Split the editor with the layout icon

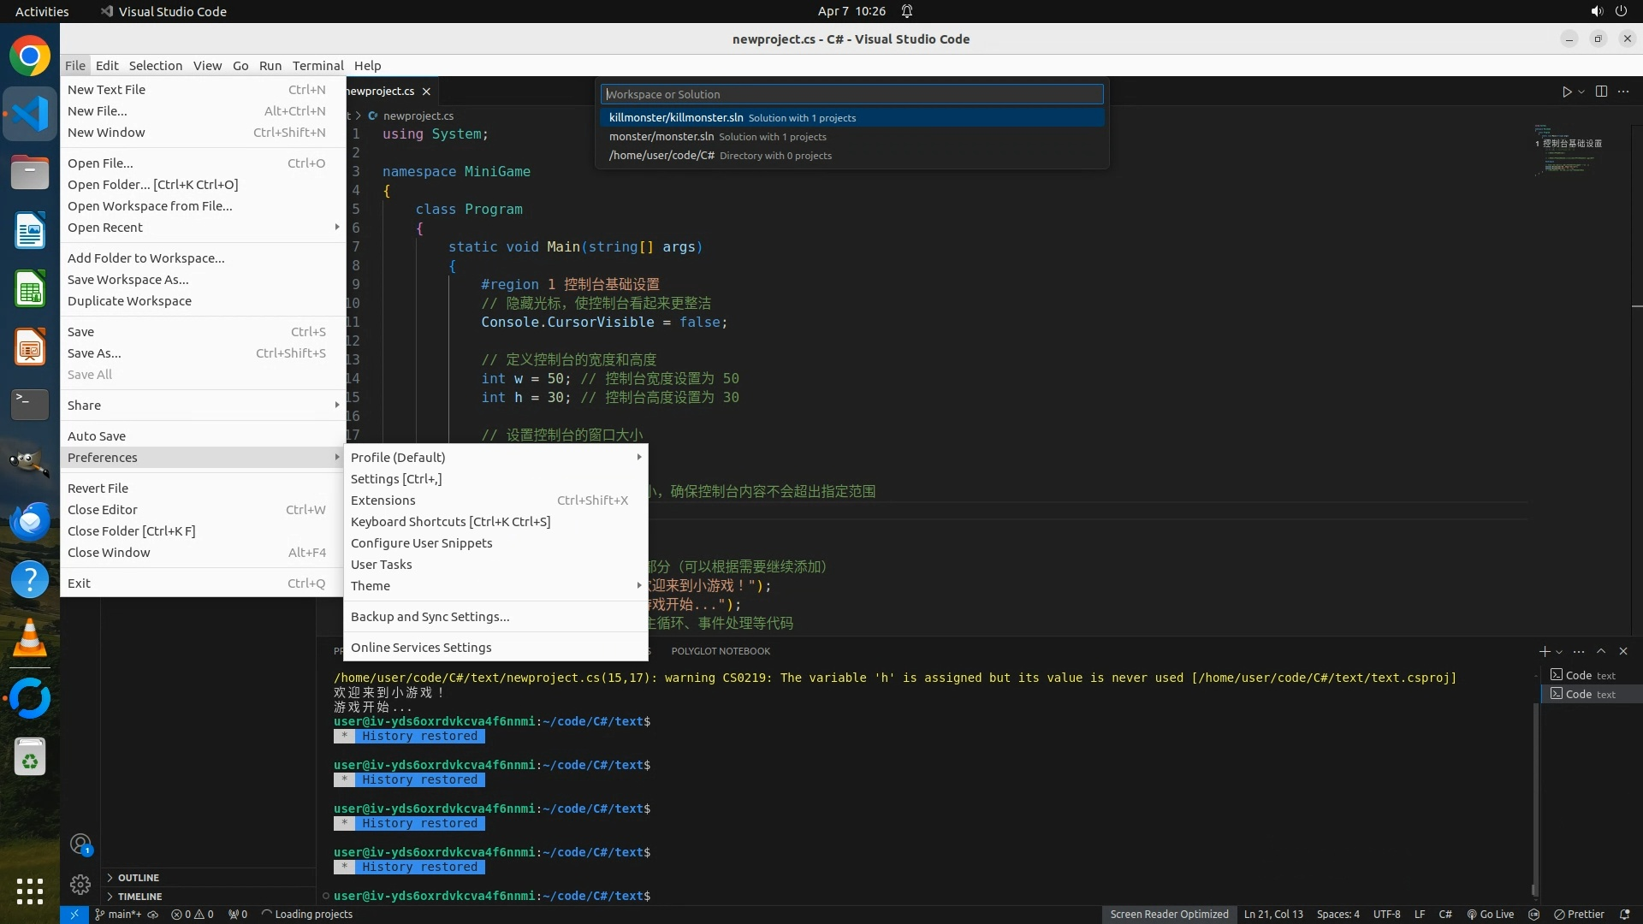coord(1601,92)
